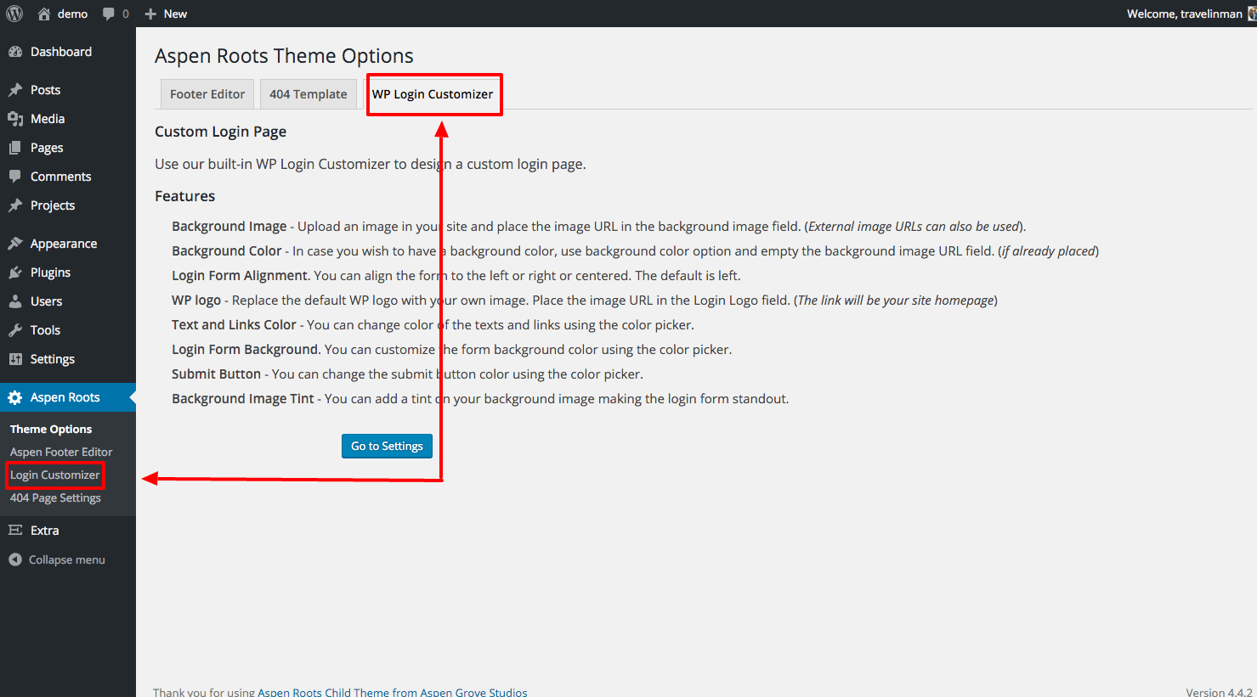The height and width of the screenshot is (697, 1257).
Task: Click the Features heading
Action: [184, 196]
